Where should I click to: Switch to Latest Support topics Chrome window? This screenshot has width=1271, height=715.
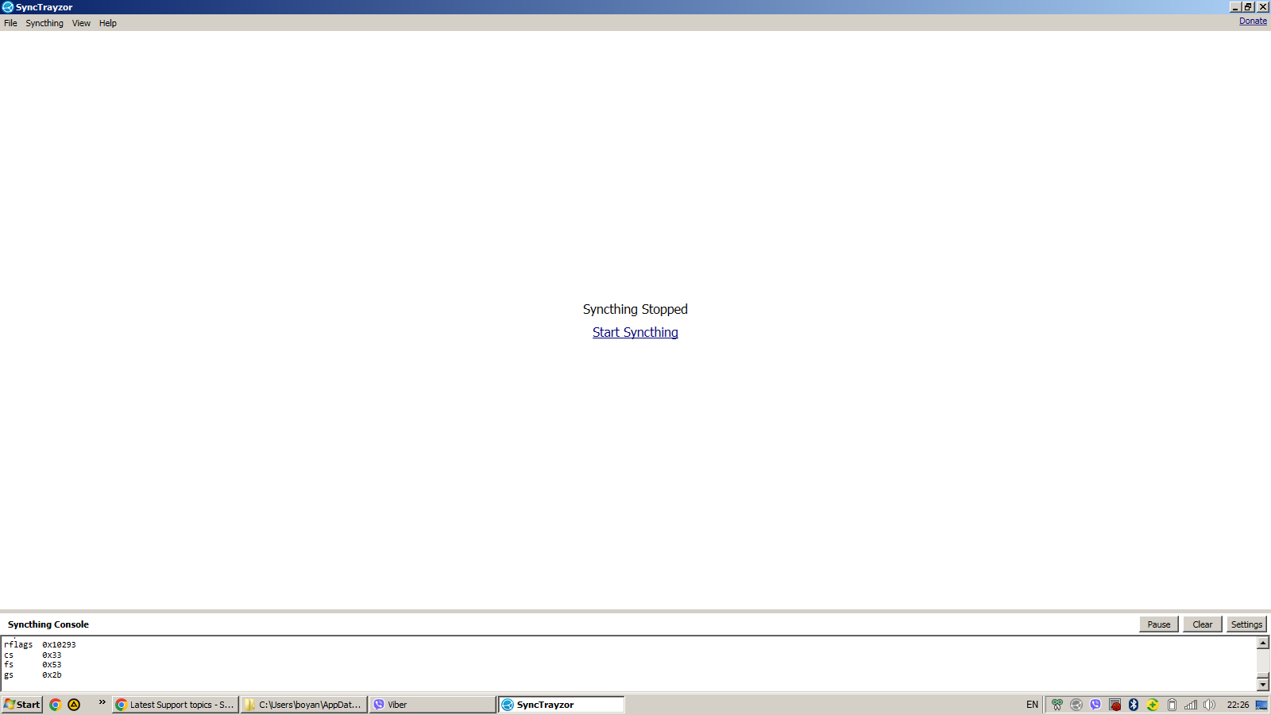[176, 705]
